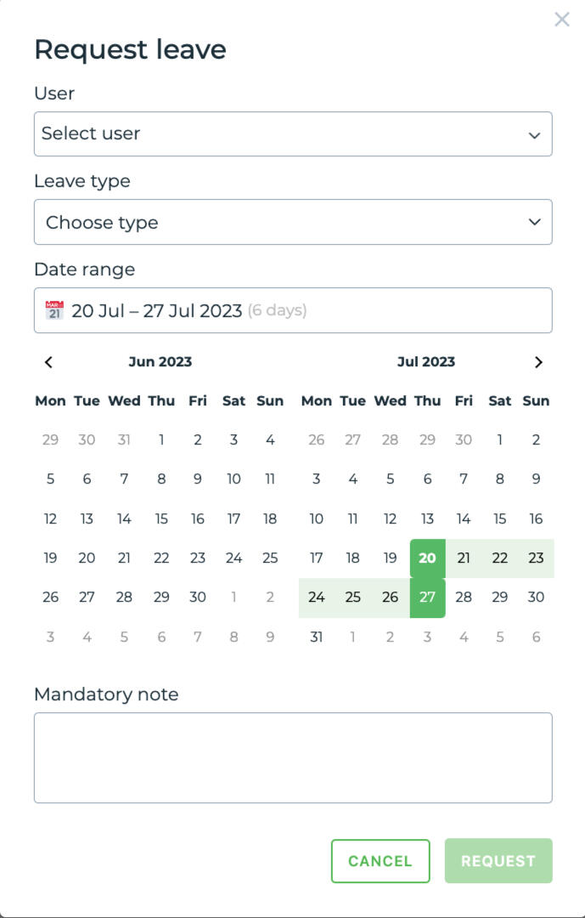Click the Jun 2023 month label
Image resolution: width=585 pixels, height=918 pixels.
click(160, 361)
